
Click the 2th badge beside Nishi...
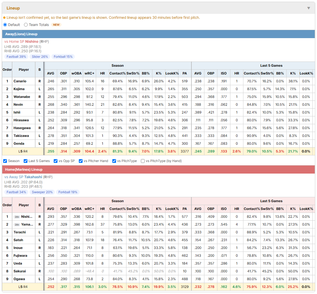17,217
